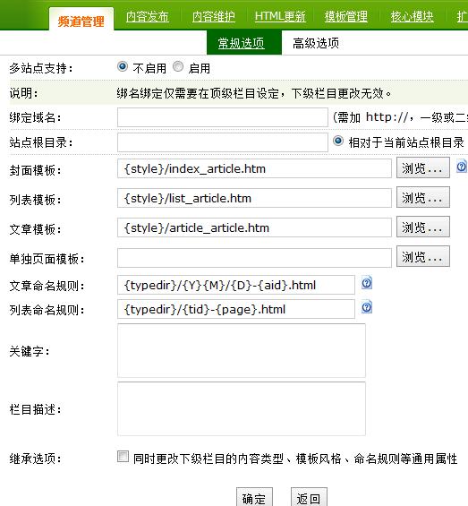Click the 返回 button

pos(309,498)
